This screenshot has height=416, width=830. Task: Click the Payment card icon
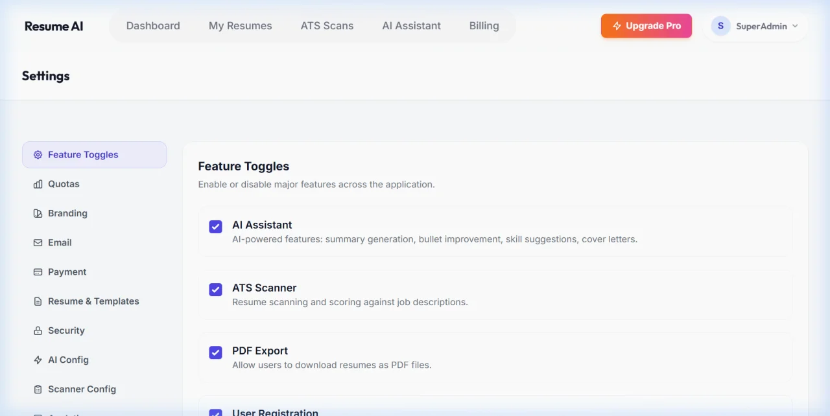[x=38, y=272]
